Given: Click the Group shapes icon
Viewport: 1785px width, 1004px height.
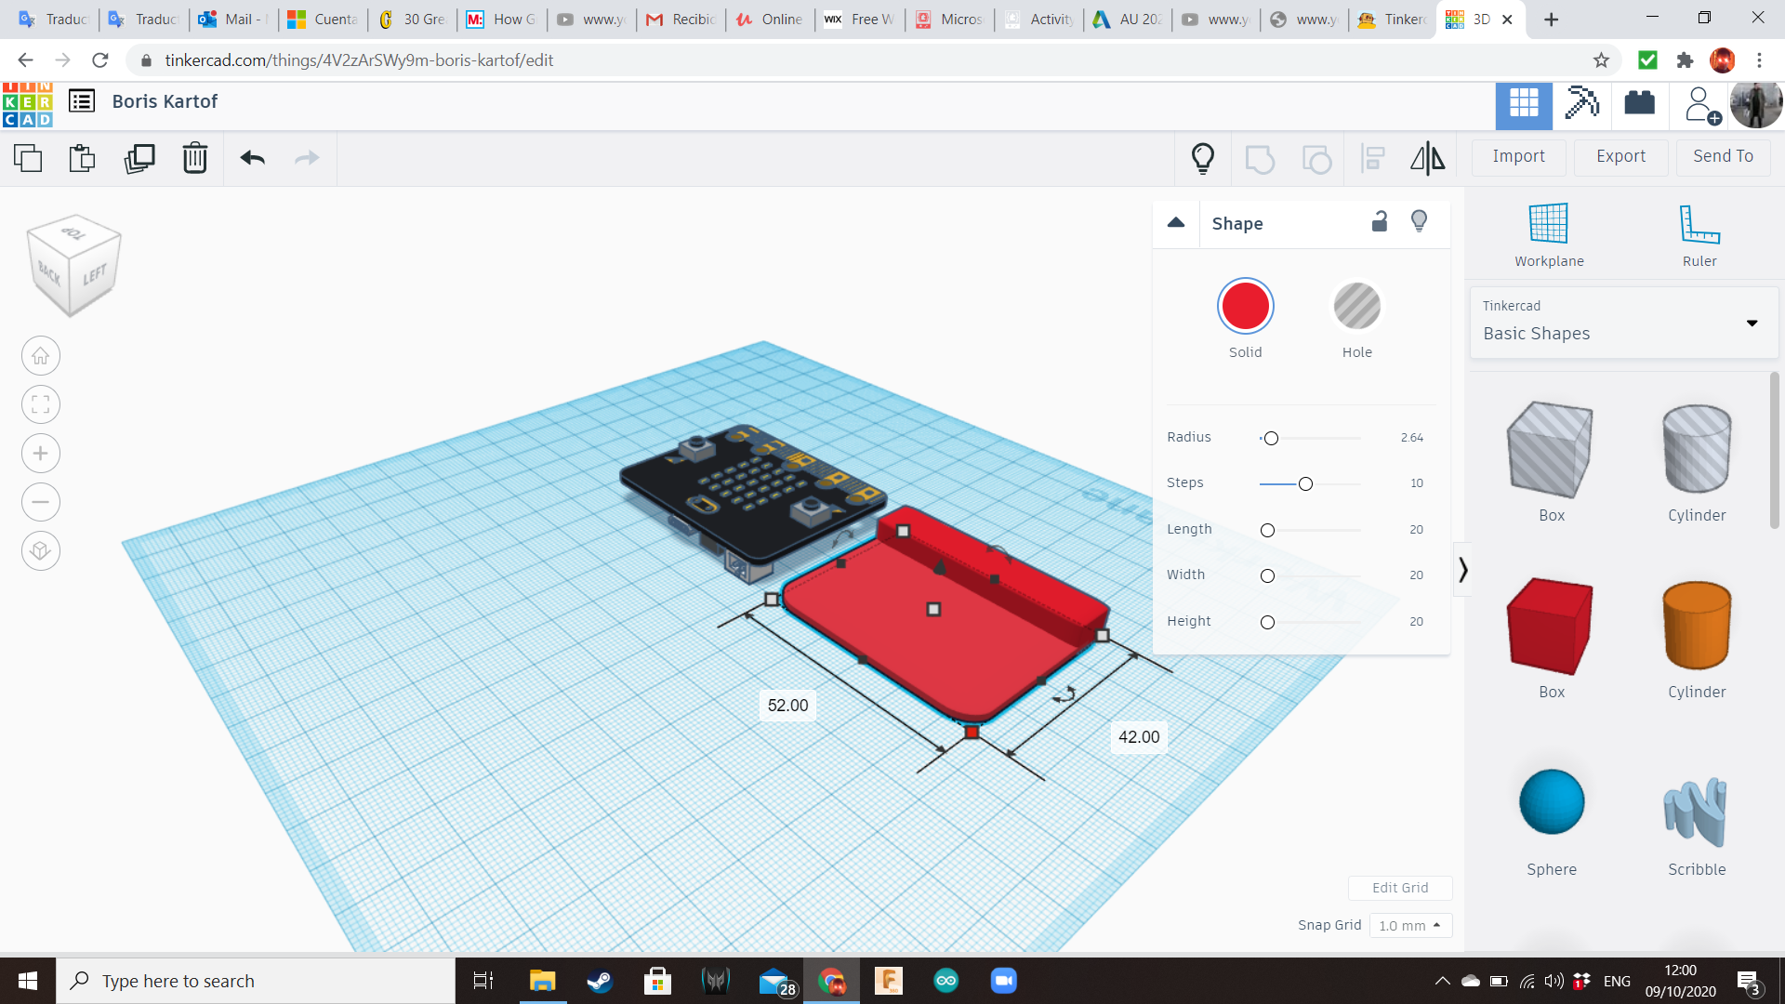Looking at the screenshot, I should pos(1261,159).
